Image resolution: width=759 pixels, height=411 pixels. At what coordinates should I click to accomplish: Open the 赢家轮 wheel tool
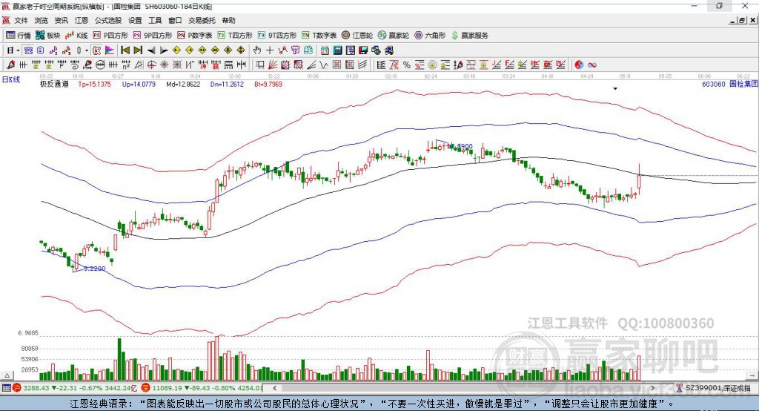pyautogui.click(x=394, y=36)
